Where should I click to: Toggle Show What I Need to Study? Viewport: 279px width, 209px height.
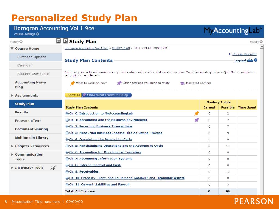(107, 95)
